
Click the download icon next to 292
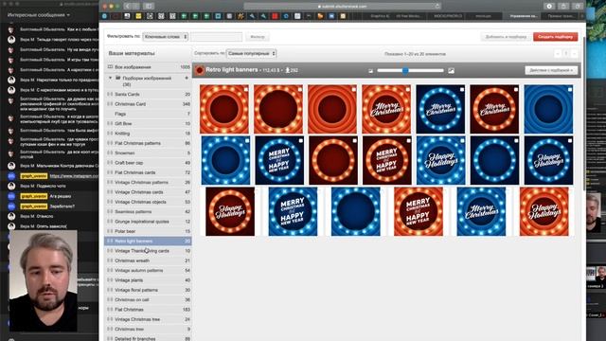pos(287,70)
